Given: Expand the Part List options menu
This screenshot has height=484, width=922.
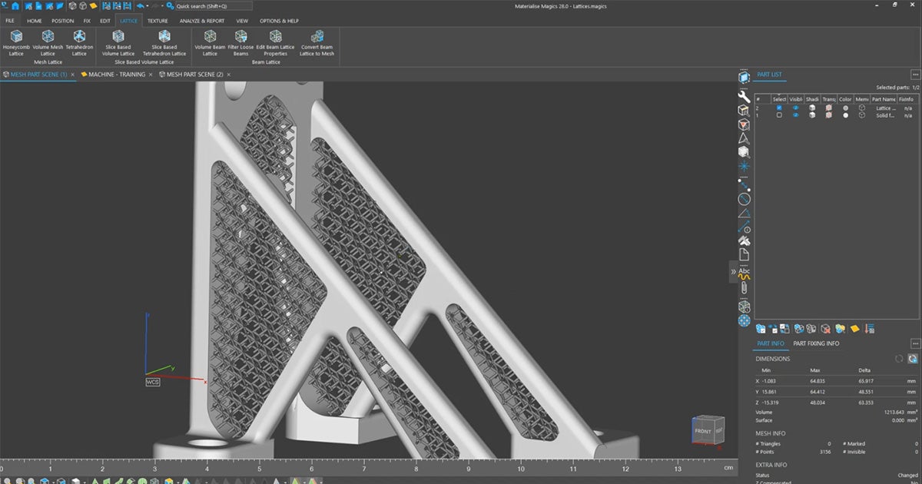Looking at the screenshot, I should pos(917,75).
